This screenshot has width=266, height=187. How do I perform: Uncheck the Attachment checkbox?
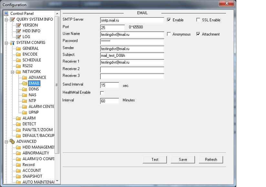pos(198,34)
